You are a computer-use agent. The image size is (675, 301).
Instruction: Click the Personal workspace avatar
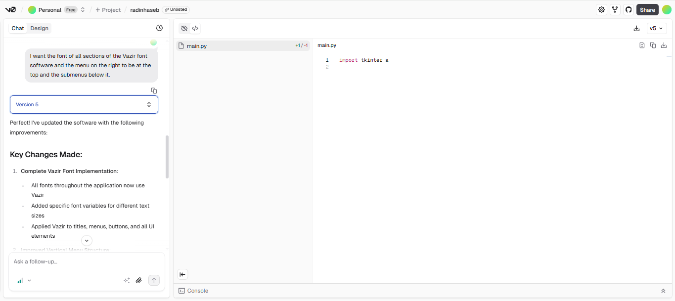(32, 9)
